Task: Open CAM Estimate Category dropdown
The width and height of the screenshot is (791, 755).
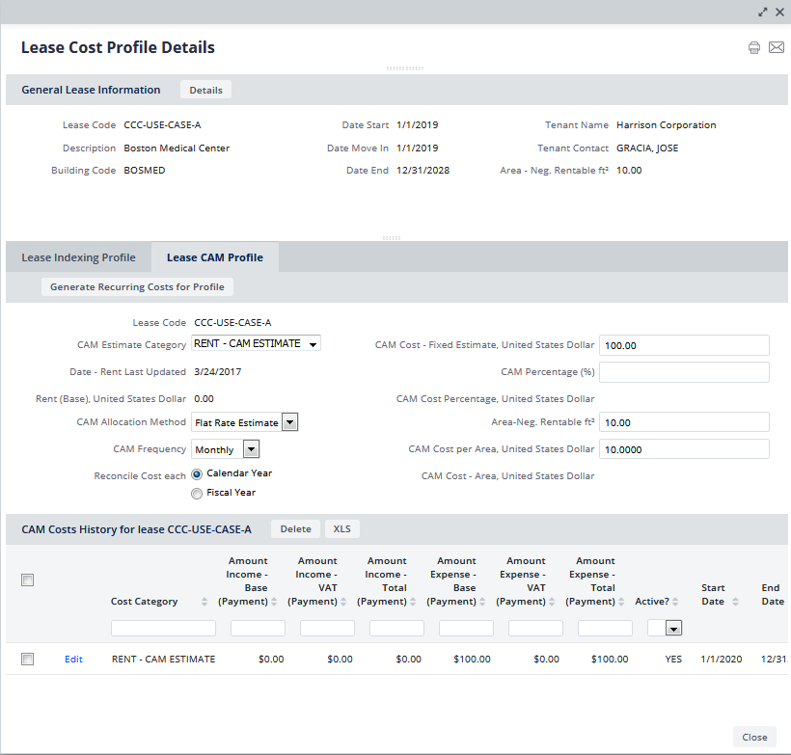Action: pyautogui.click(x=256, y=344)
